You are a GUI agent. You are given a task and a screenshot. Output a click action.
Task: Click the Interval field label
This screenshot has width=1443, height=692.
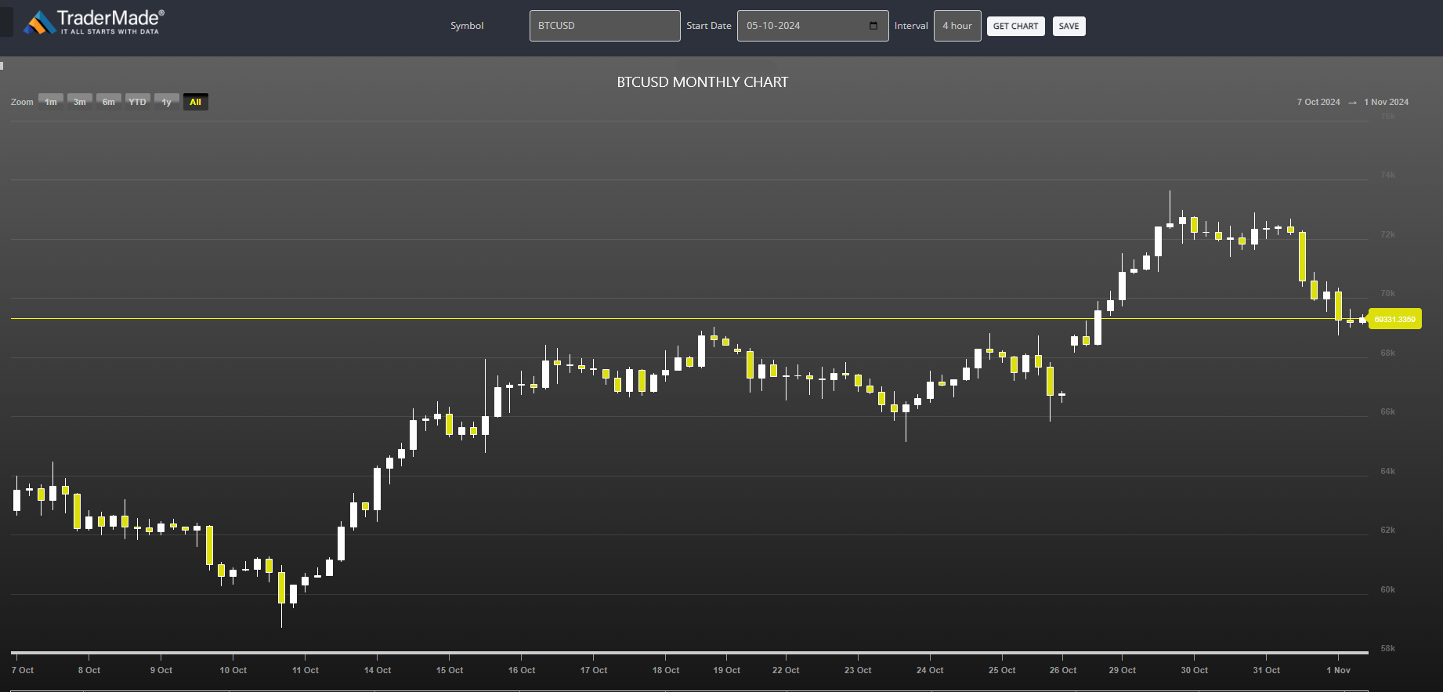(x=911, y=26)
